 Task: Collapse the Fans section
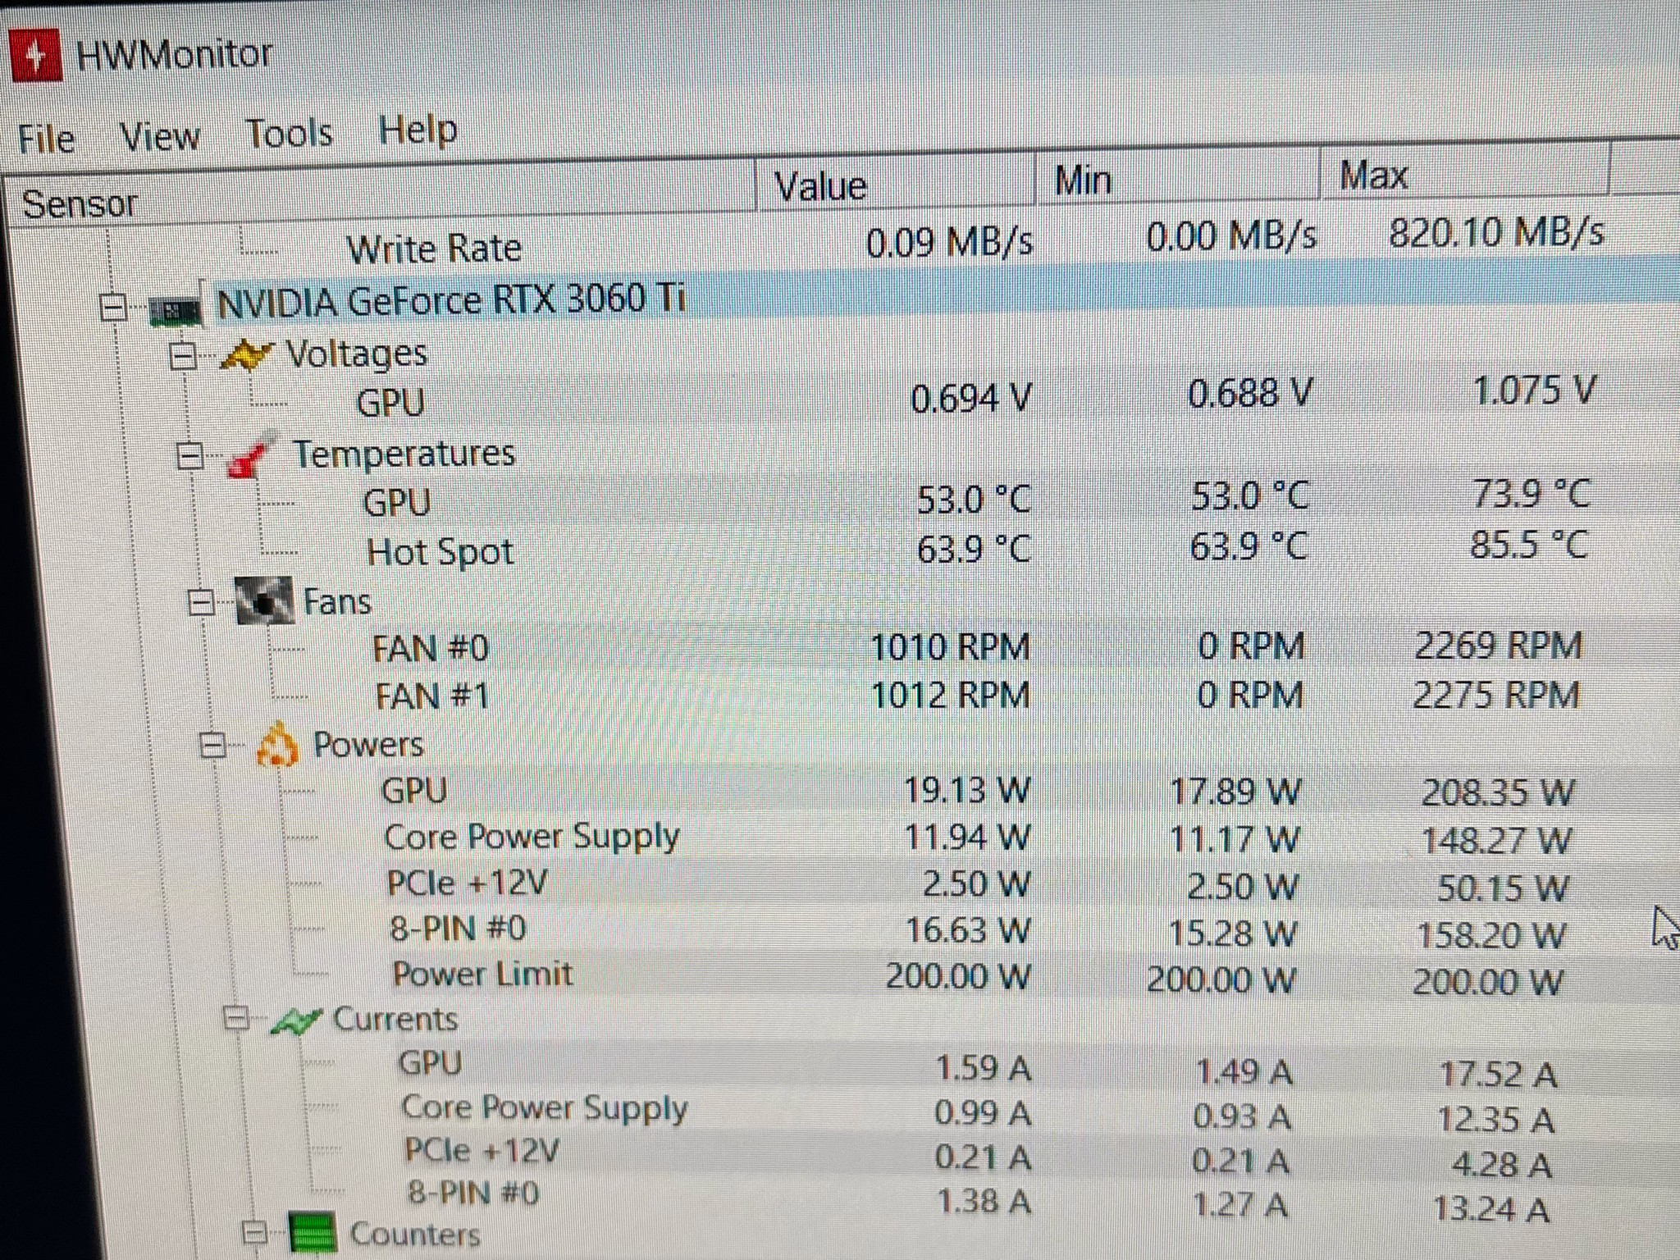[201, 604]
